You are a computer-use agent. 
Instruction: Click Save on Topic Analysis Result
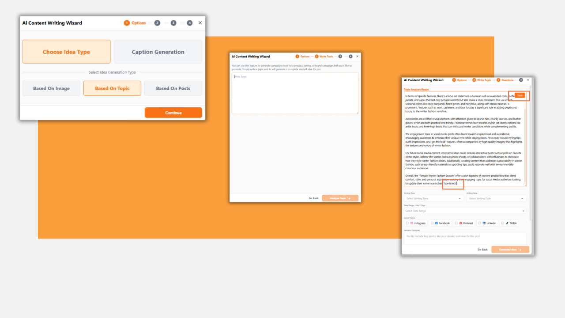pos(520,95)
